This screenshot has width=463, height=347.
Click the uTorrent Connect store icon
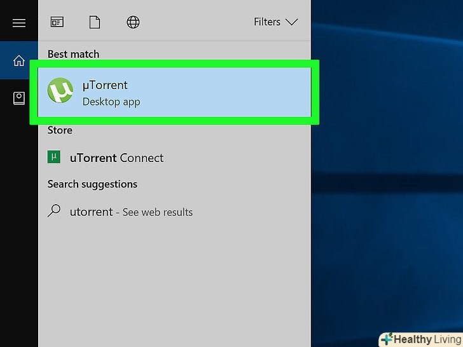click(x=54, y=157)
